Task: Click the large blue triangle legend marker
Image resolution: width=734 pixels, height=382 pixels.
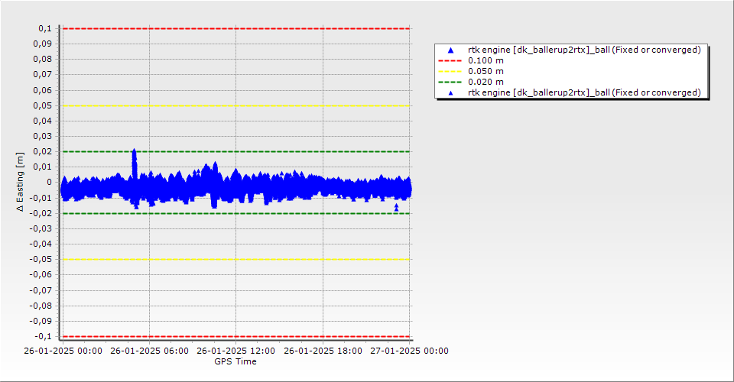Action: pos(451,50)
